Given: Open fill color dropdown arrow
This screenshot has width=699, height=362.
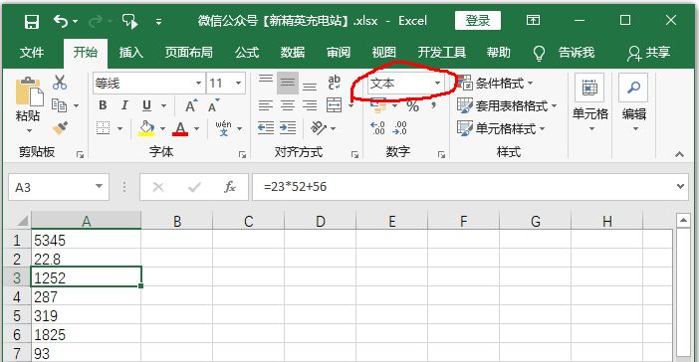Looking at the screenshot, I should click(162, 128).
